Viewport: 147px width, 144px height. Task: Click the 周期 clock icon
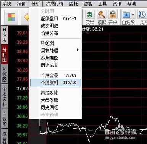(x=142, y=15)
